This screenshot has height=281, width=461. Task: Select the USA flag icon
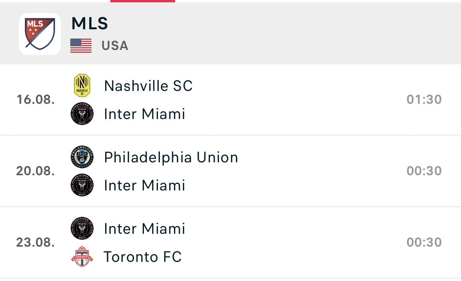tap(81, 46)
